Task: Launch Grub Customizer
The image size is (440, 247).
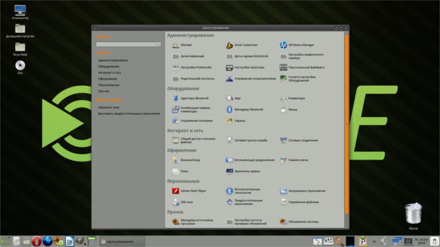Action: click(x=241, y=45)
